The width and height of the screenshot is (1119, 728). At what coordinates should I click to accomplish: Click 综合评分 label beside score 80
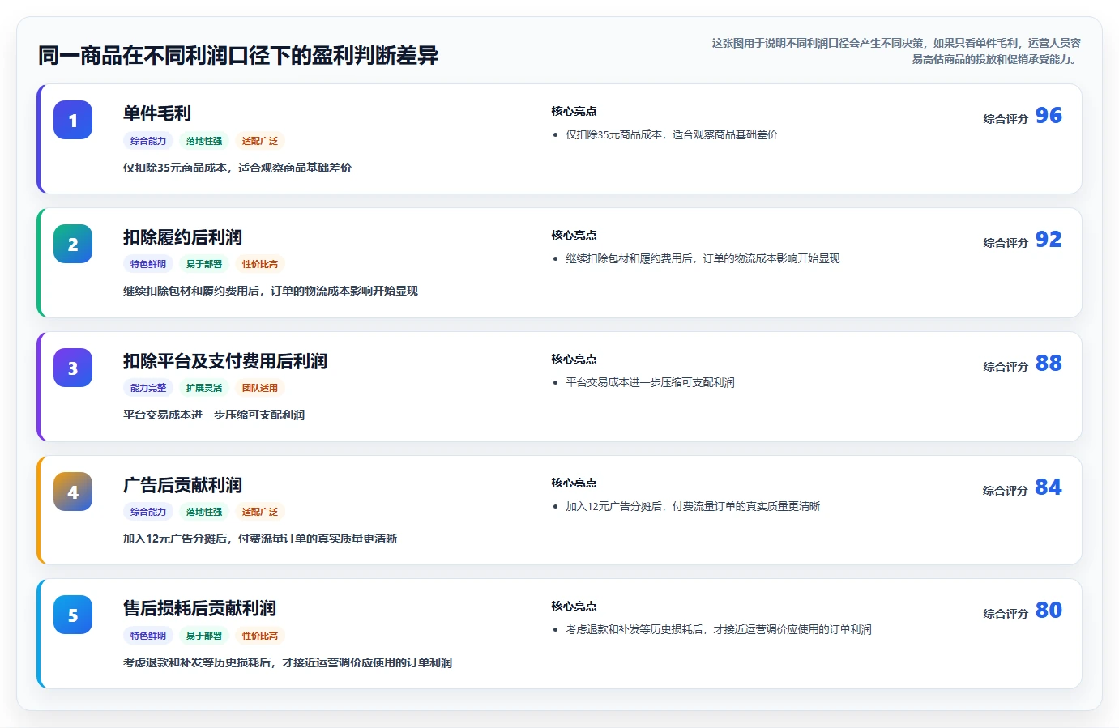point(1006,614)
